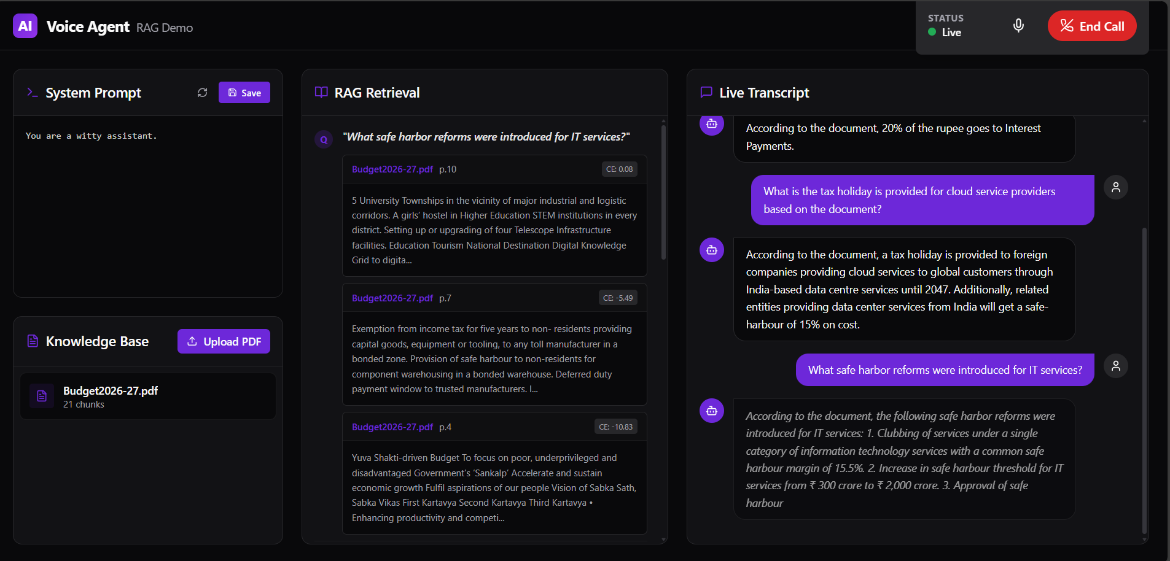1170x561 pixels.
Task: Click the RAG Retrieval book icon
Action: [x=321, y=93]
